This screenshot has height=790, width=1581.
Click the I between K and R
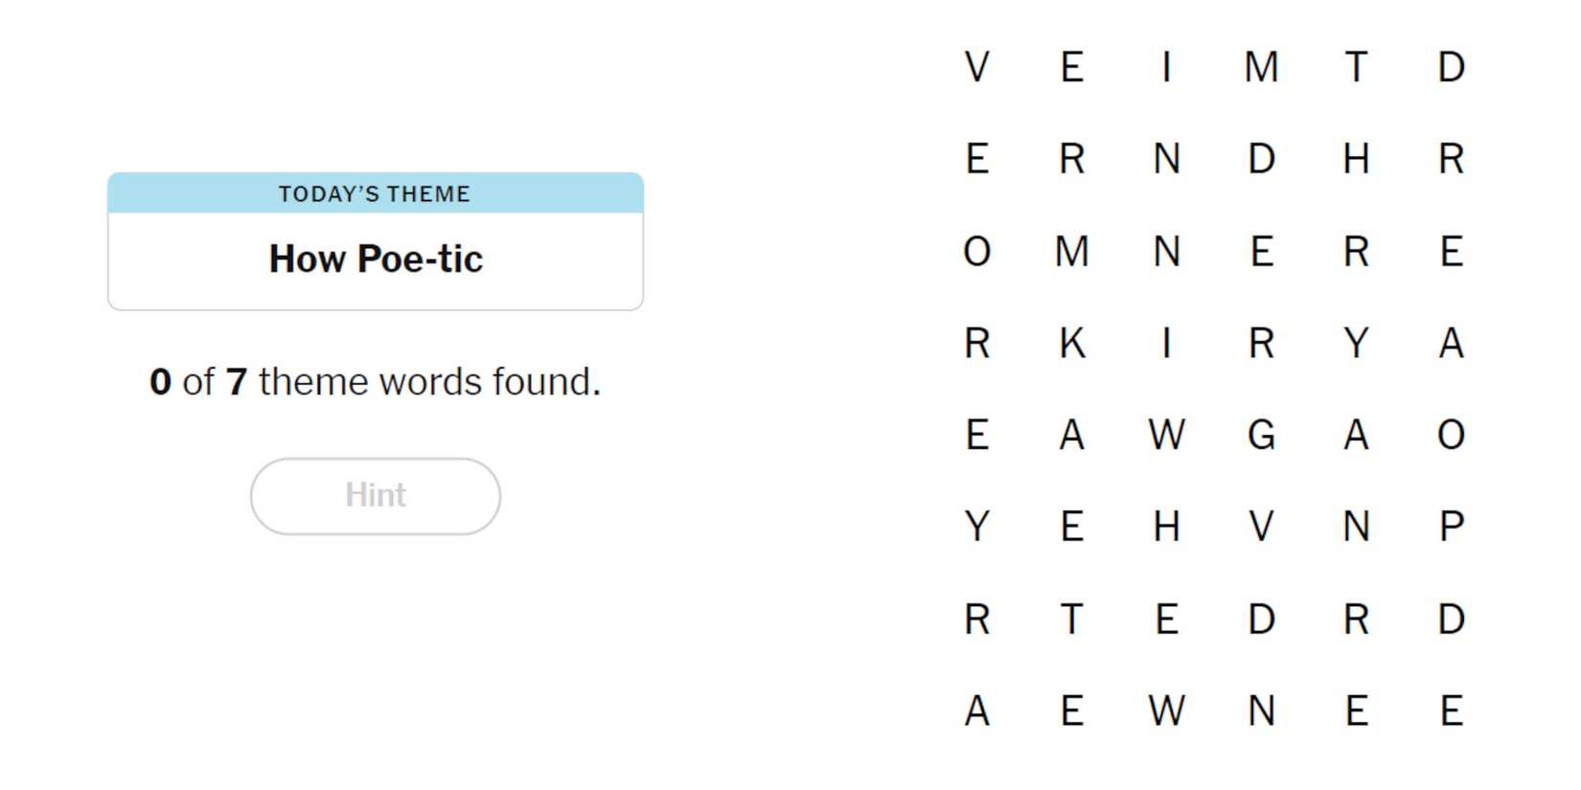(x=1166, y=343)
